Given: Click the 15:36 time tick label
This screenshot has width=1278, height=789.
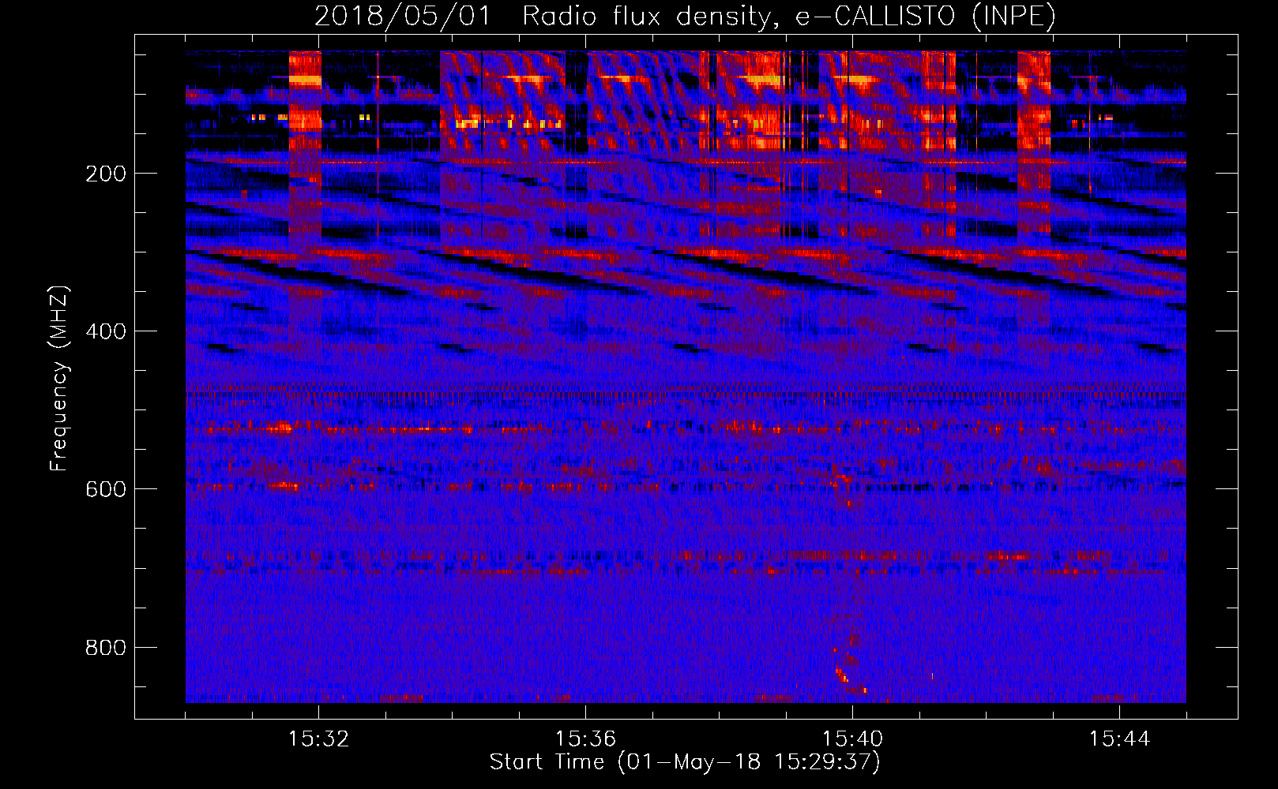Looking at the screenshot, I should pos(585,739).
